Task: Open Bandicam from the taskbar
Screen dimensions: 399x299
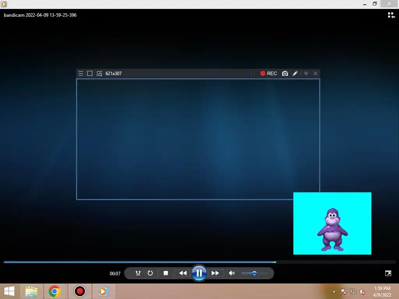Action: pyautogui.click(x=79, y=291)
